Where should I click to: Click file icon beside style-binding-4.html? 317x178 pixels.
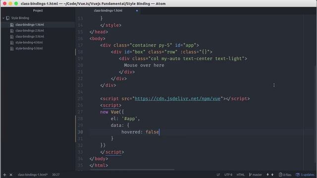[x=12, y=43]
